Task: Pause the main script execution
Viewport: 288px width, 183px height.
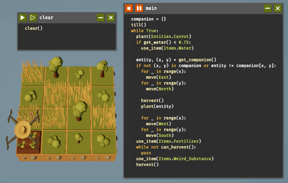Action: coord(139,8)
